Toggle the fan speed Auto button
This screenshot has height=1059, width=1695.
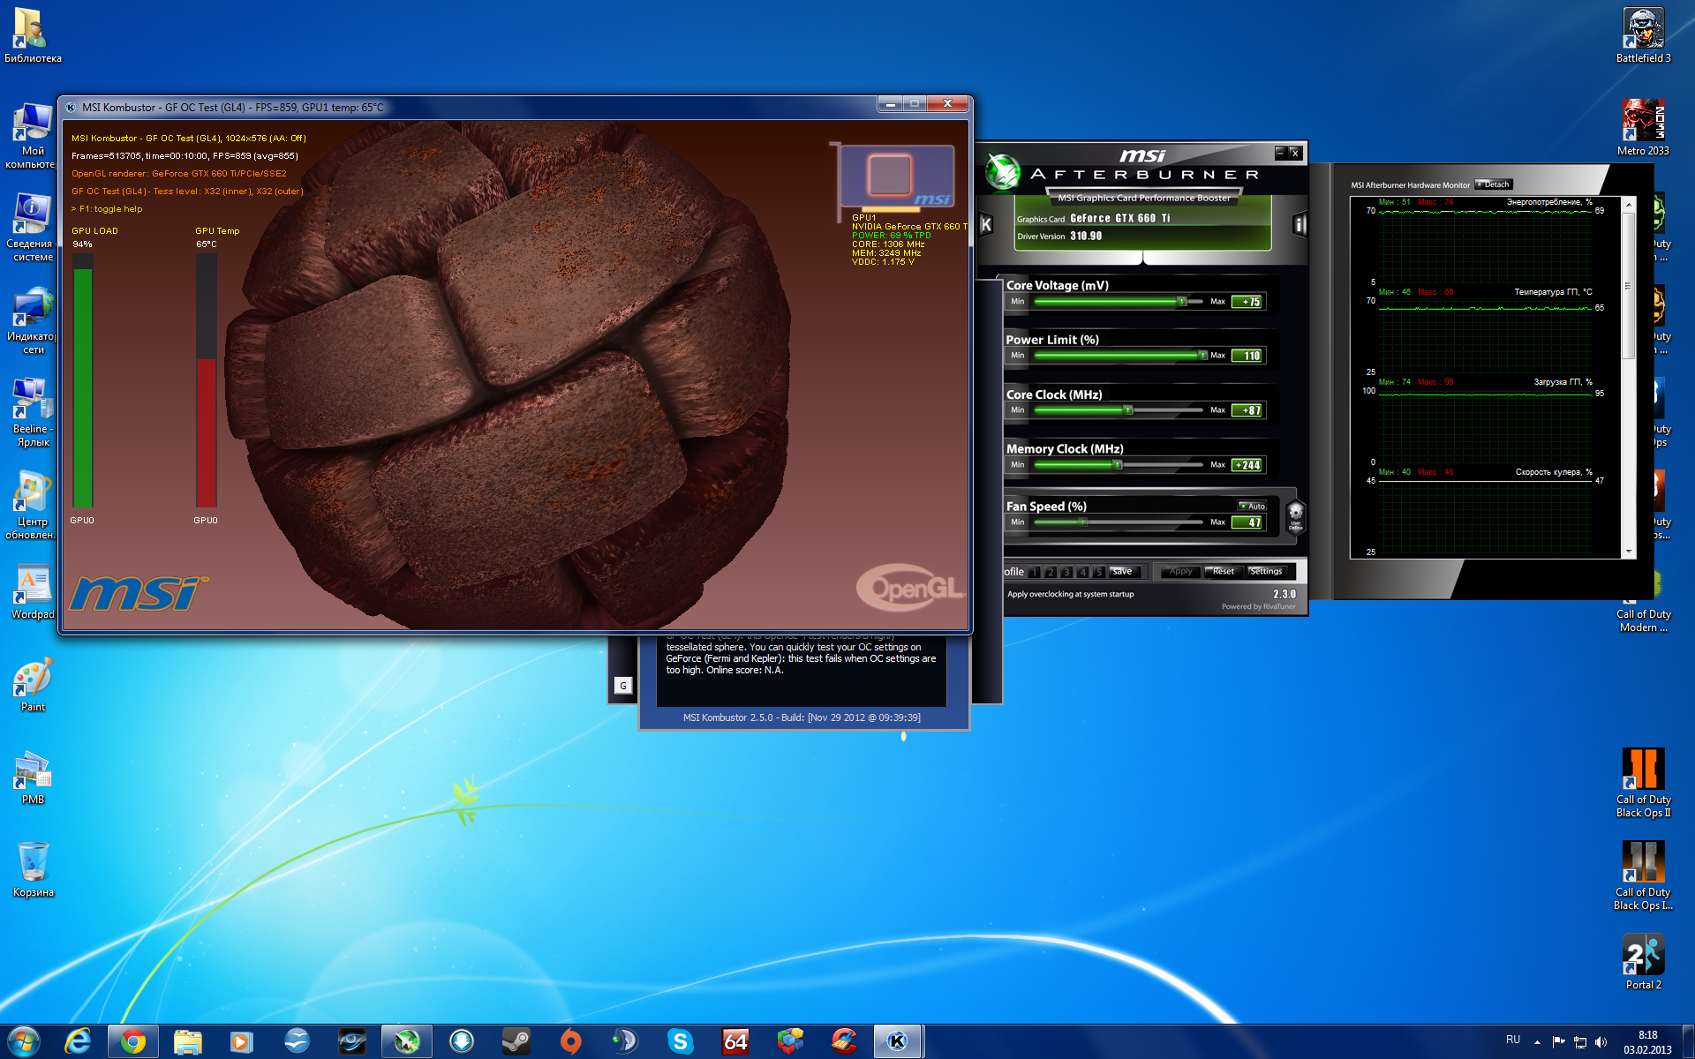(x=1253, y=506)
